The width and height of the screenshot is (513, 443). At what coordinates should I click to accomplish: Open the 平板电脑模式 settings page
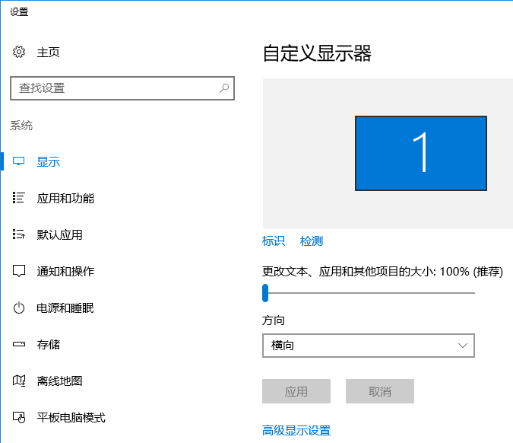(x=71, y=418)
